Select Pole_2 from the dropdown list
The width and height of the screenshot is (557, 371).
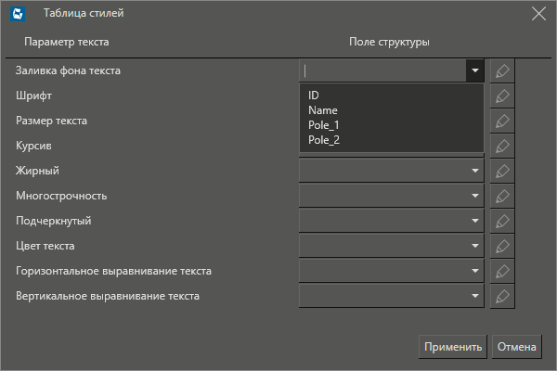[x=392, y=140]
